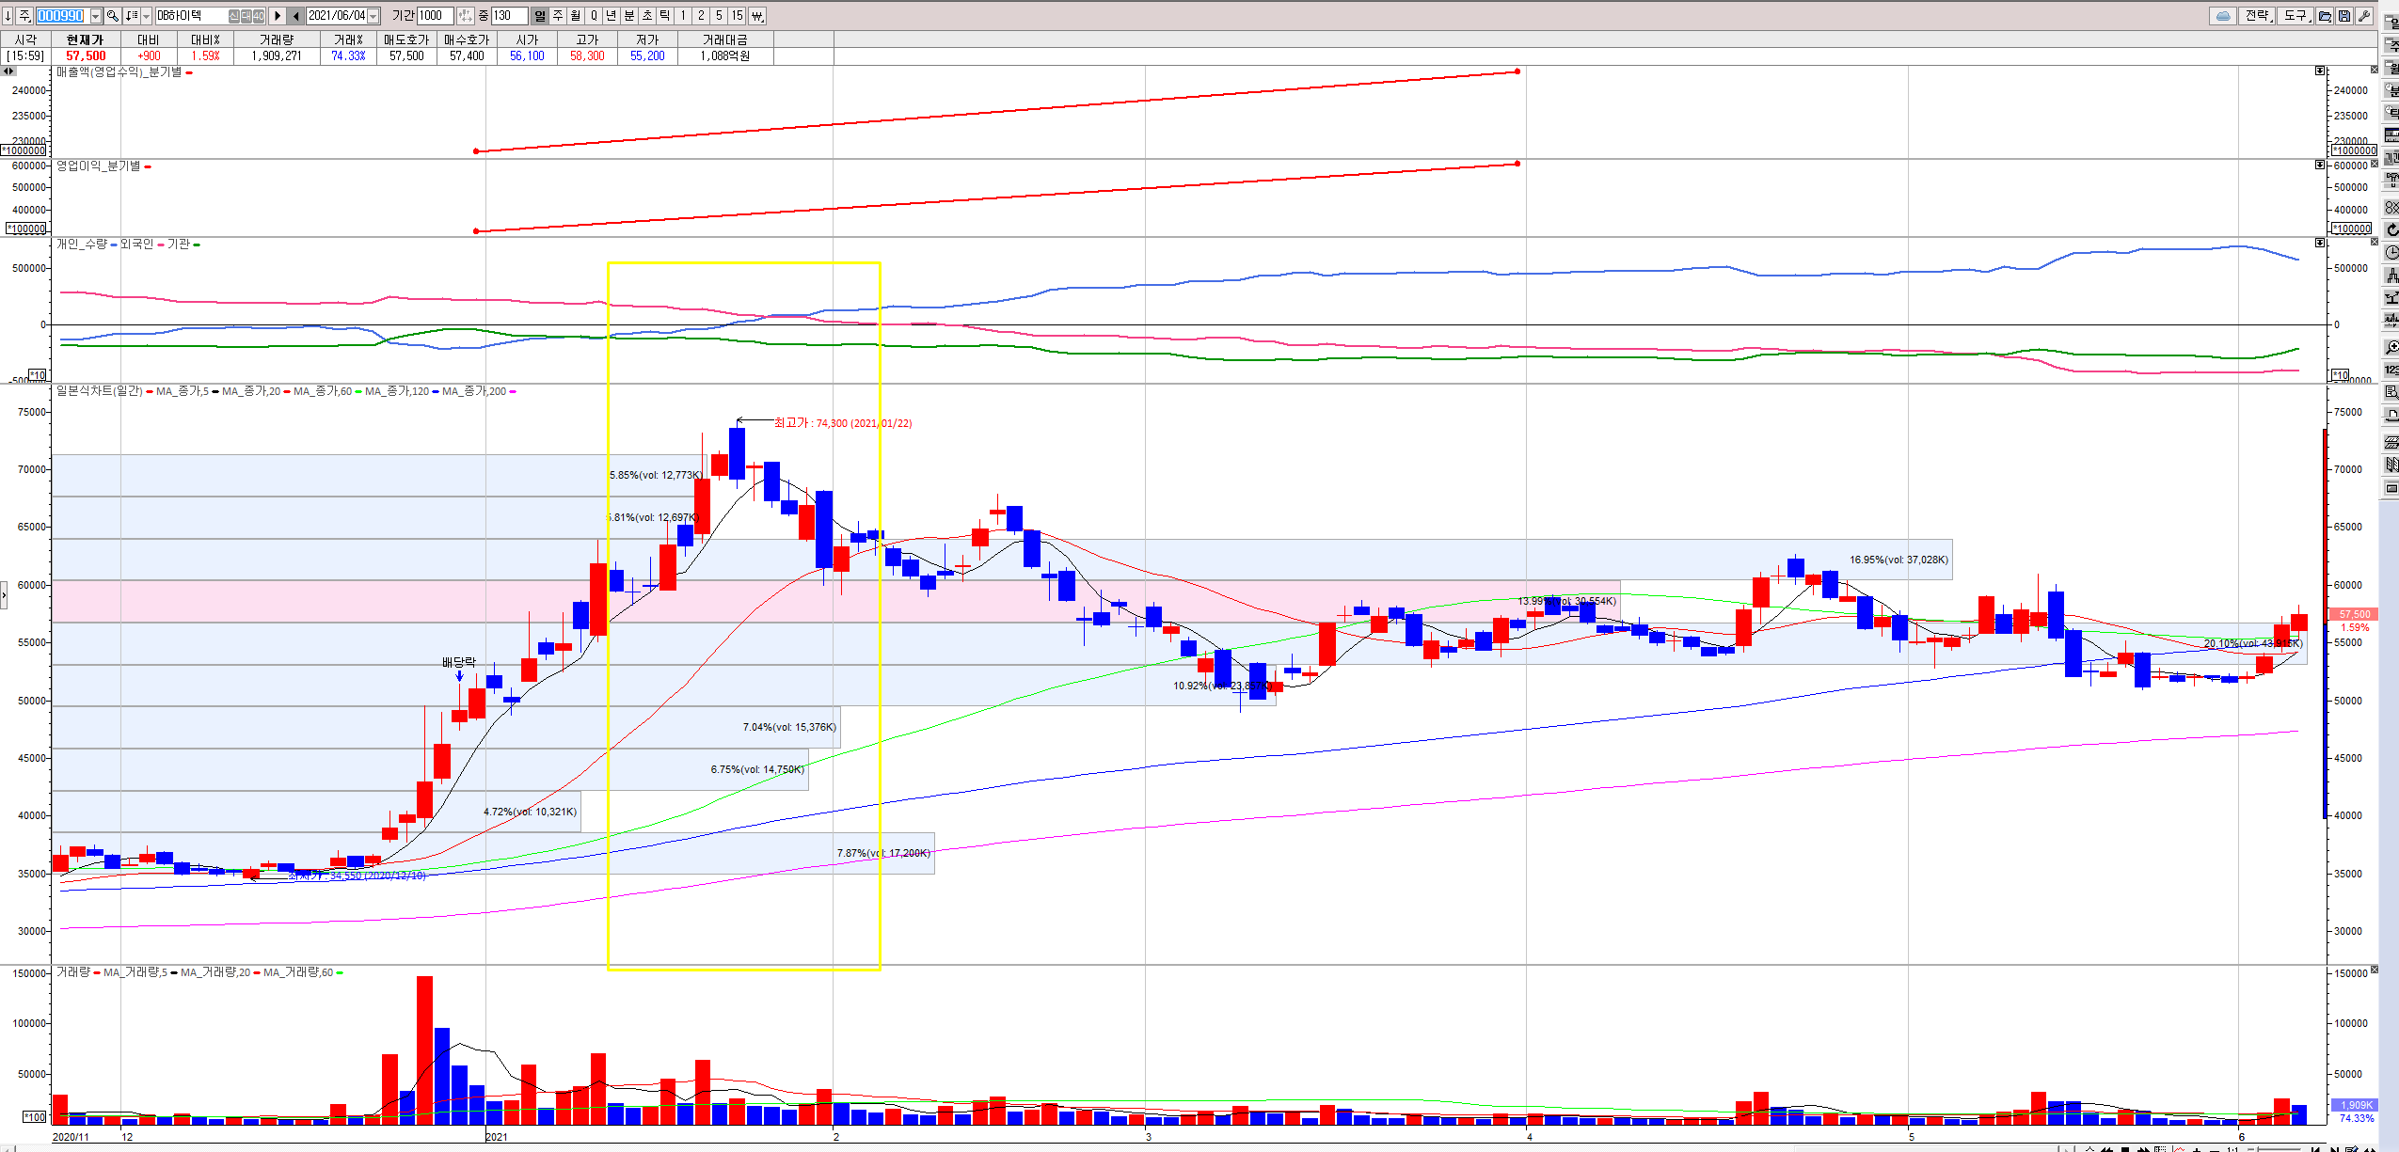Image resolution: width=2399 pixels, height=1152 pixels.
Task: Toggle the 신 flag button beside stock name
Action: (234, 16)
